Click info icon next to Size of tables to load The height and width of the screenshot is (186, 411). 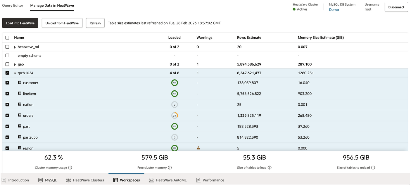click(270, 168)
